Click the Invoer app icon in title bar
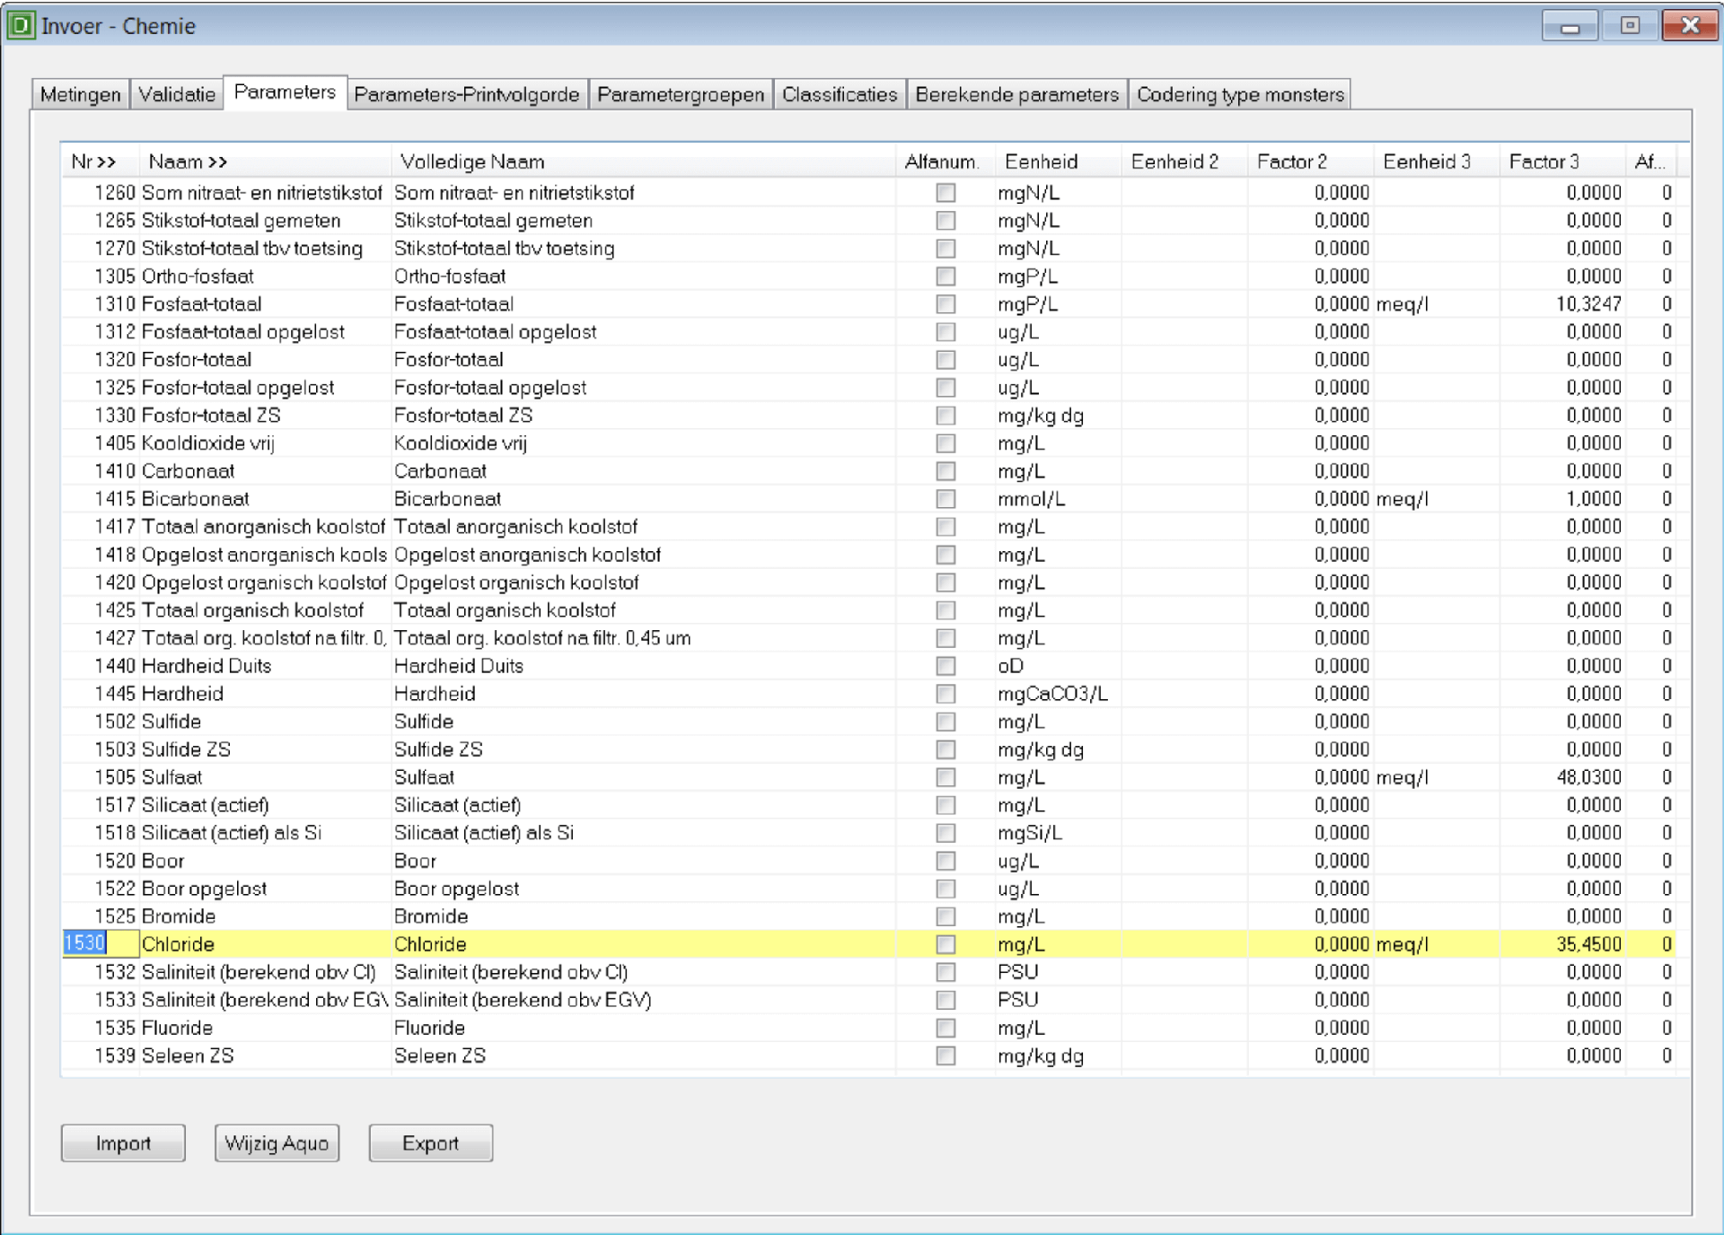The image size is (1724, 1235). coord(20,25)
